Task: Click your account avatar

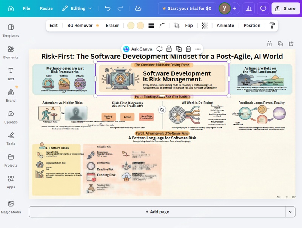Action: [224, 8]
